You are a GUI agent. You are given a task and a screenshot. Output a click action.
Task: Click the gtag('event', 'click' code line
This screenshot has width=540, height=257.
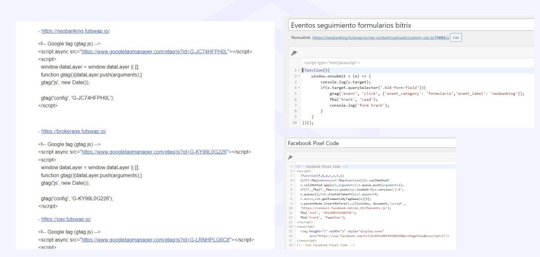pos(427,93)
